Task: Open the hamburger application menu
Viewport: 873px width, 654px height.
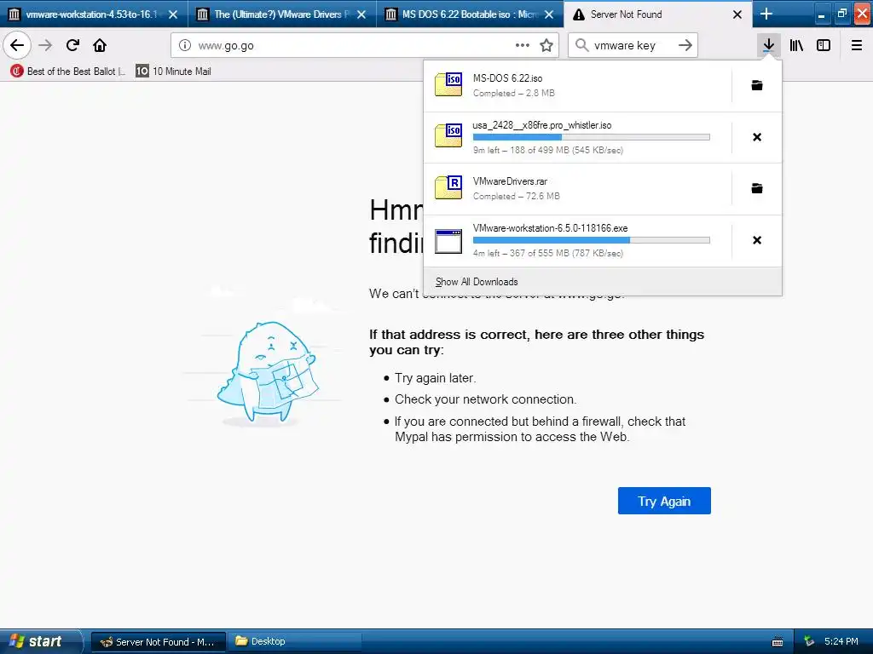Action: click(857, 45)
